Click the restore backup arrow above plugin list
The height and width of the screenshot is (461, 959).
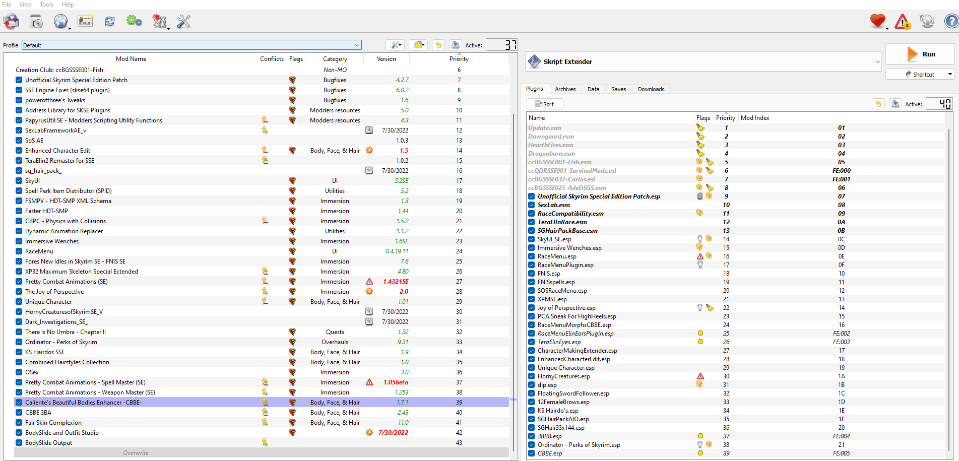click(x=878, y=104)
